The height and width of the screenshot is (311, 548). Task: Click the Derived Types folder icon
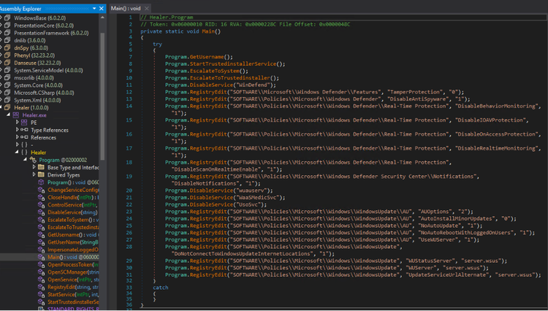41,175
